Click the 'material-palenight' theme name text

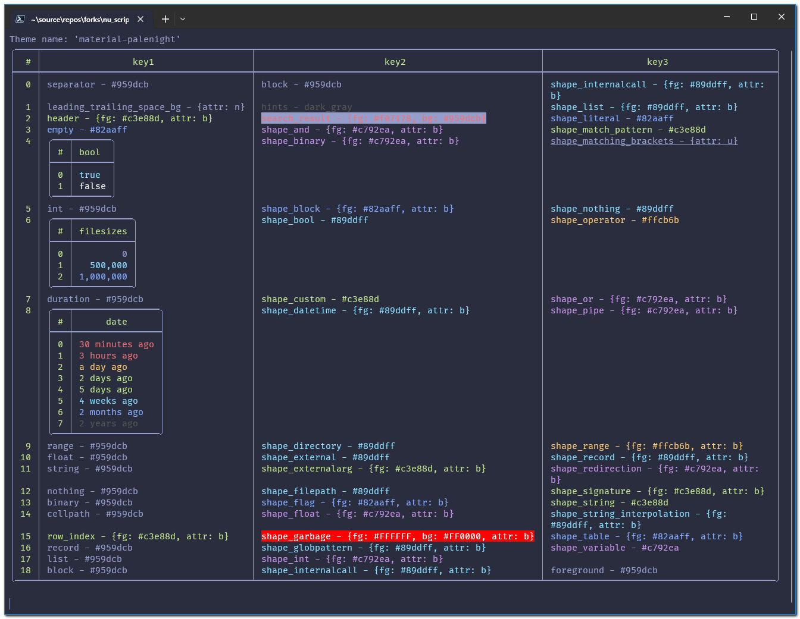[127, 39]
